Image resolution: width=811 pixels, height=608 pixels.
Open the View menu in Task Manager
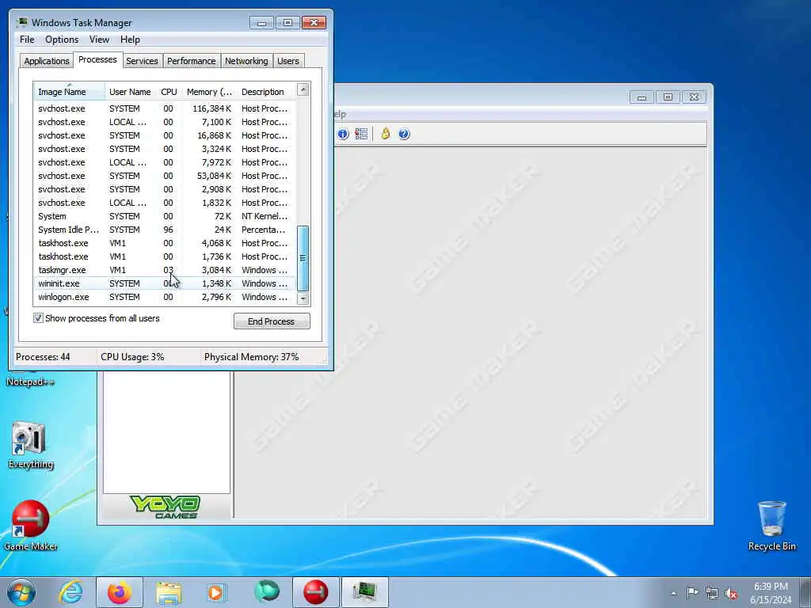(x=99, y=40)
